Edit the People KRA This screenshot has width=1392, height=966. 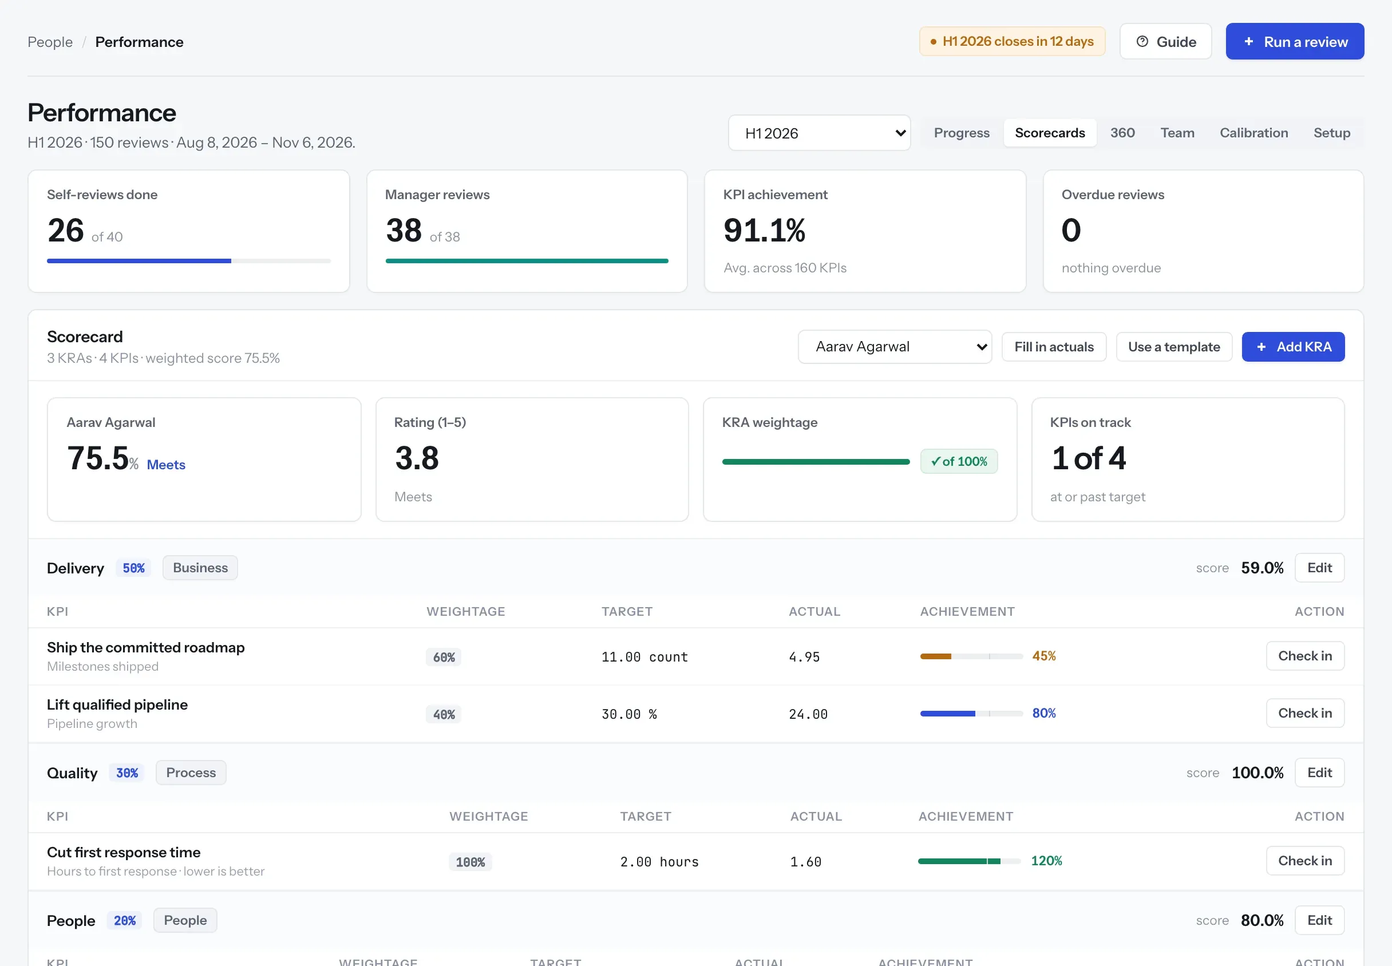pos(1319,920)
